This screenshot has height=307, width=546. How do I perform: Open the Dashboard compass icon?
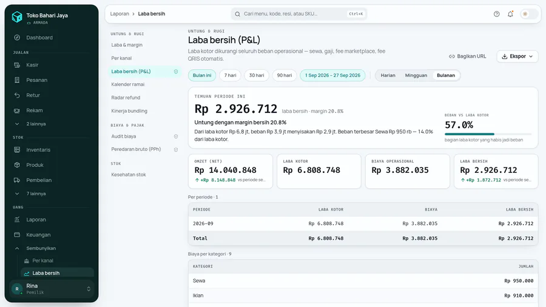point(17,38)
